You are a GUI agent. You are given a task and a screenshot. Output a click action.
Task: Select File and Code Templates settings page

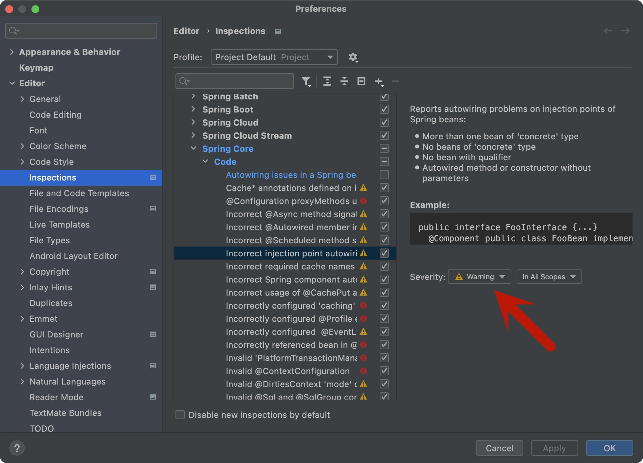coord(79,193)
